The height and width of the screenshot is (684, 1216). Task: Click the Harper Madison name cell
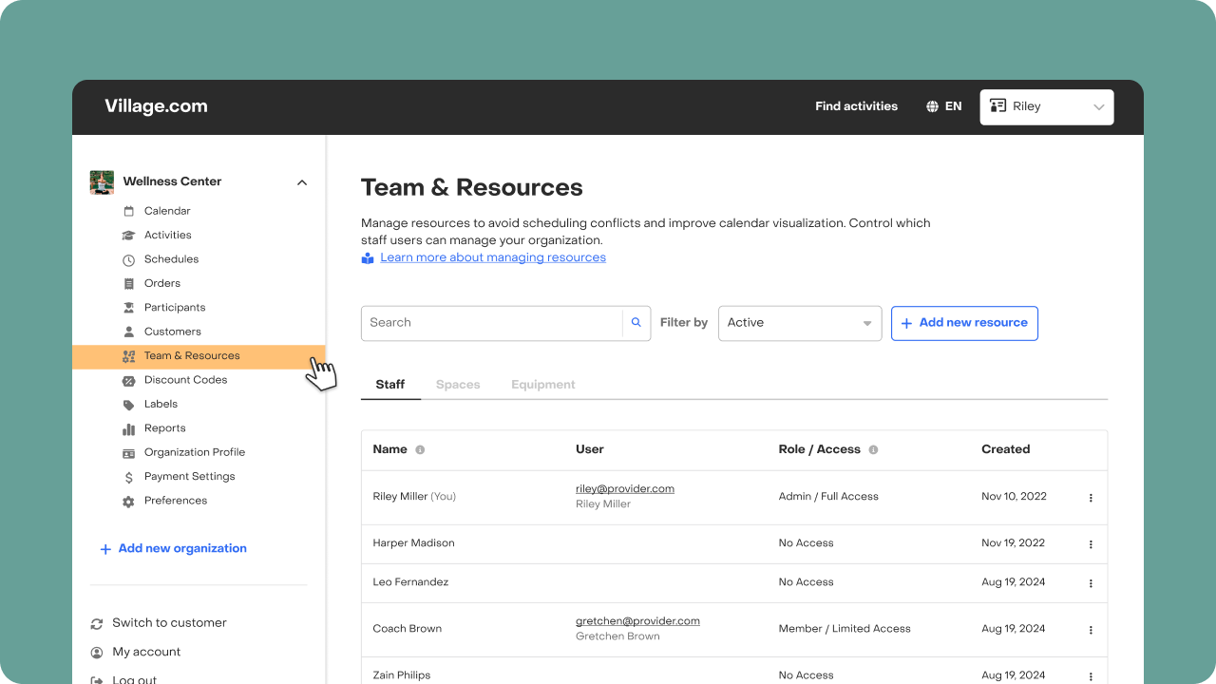point(414,543)
